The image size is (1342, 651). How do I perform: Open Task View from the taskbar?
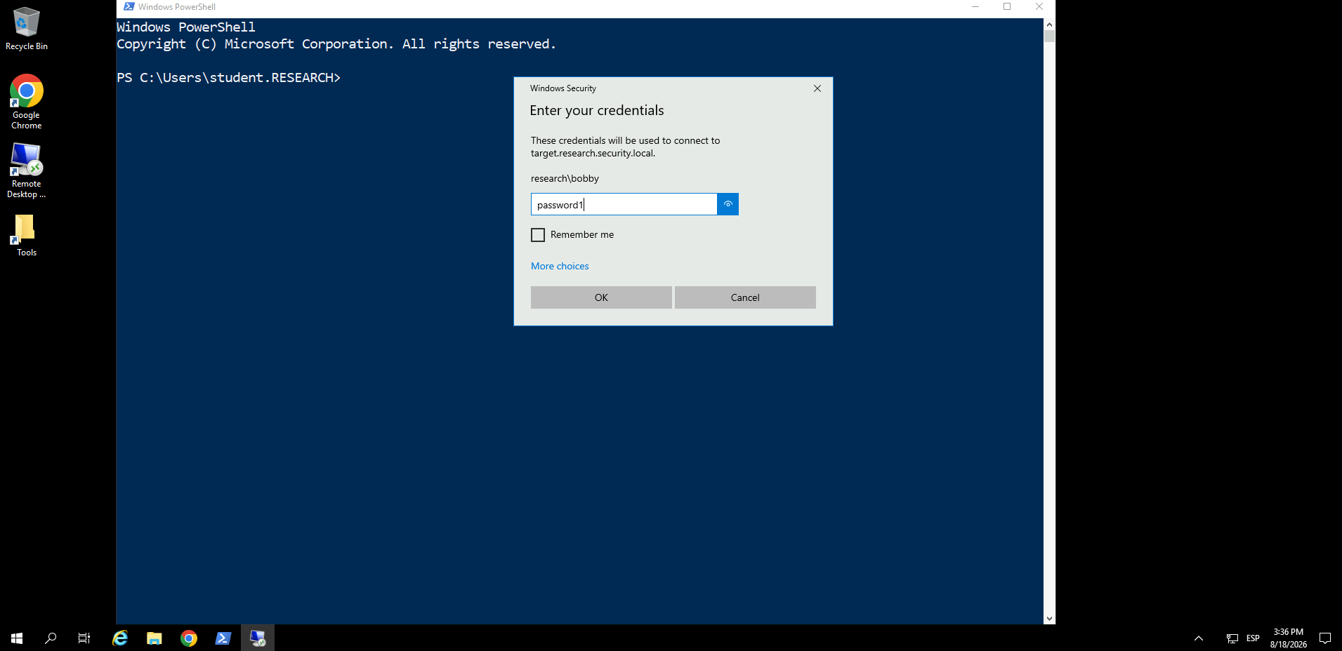[84, 638]
